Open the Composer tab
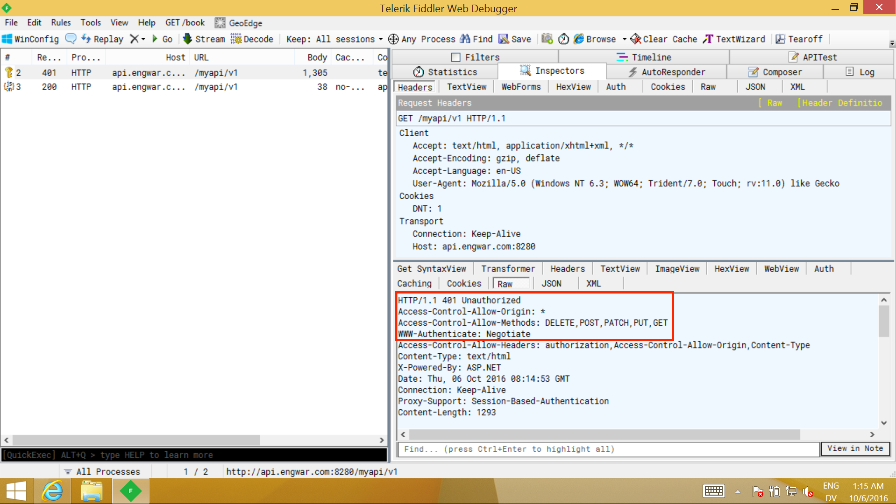Screen dimensions: 896x504 click(775, 72)
